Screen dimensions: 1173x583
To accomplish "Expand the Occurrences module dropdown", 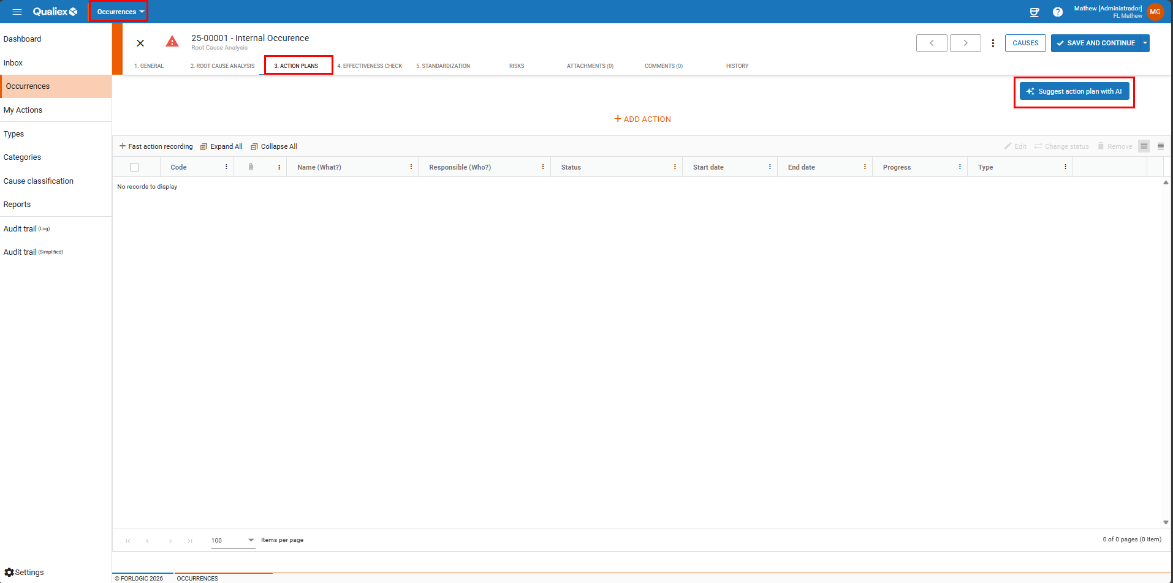I will click(120, 12).
